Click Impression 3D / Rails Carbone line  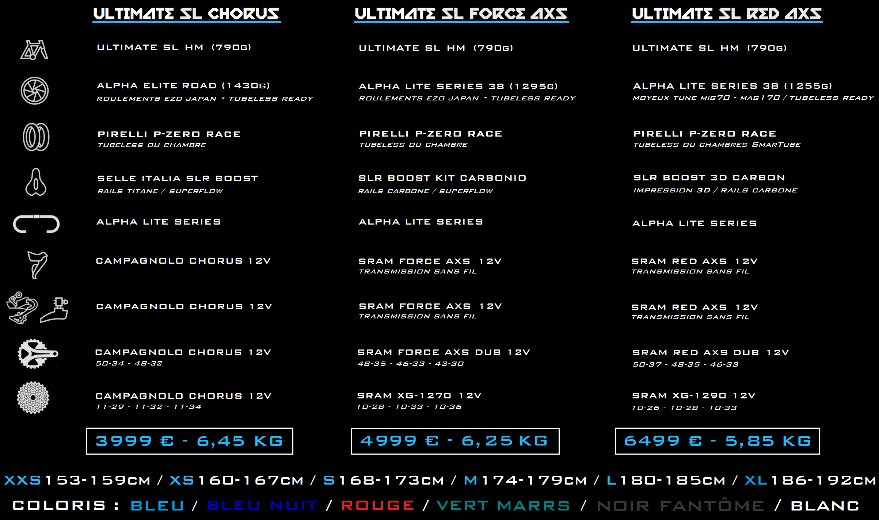(715, 190)
